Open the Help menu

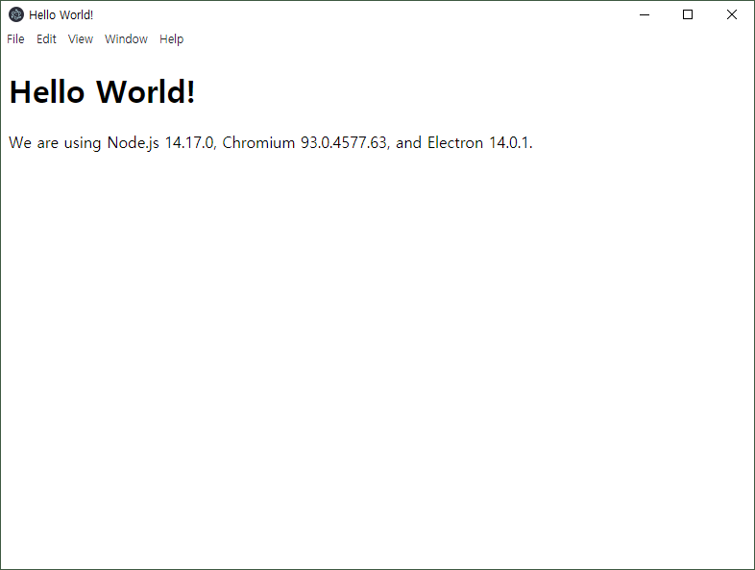(171, 39)
